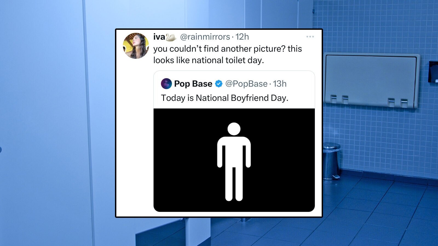Screen dimensions: 438x246
Task: Click the display name iva
Action: (x=159, y=37)
